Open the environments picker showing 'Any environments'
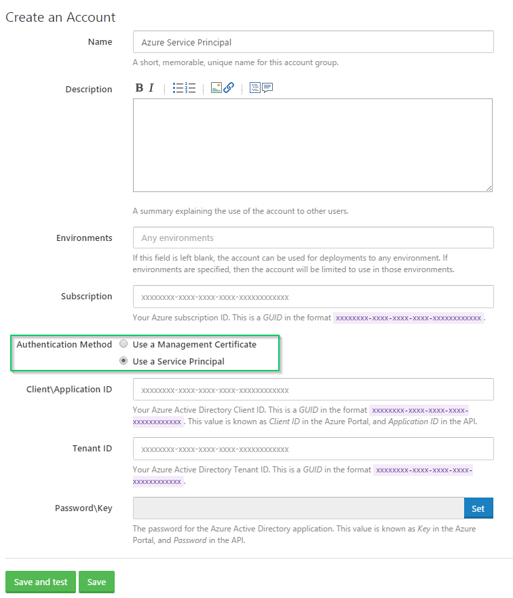513x598 pixels. [x=312, y=238]
